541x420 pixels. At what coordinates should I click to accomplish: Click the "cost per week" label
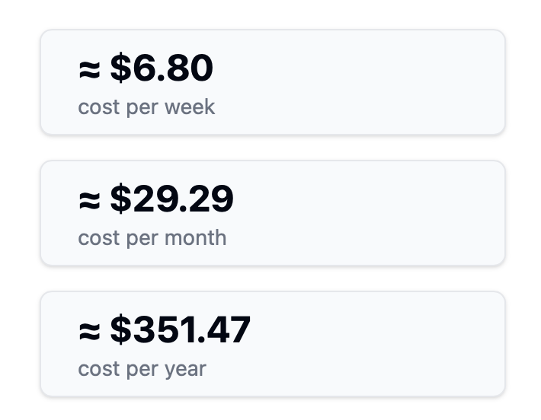[x=146, y=107]
